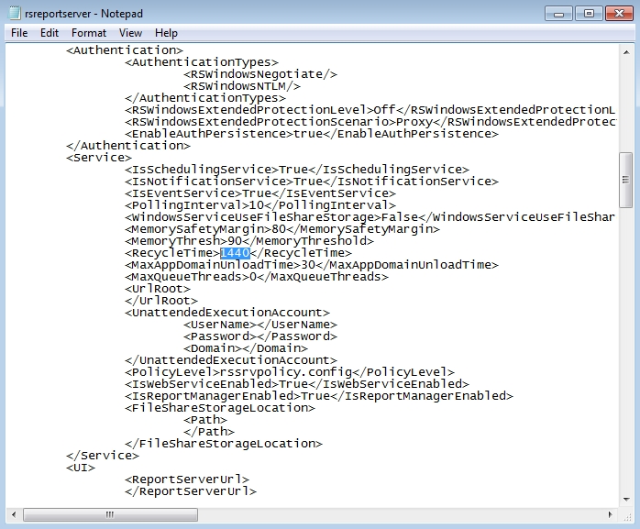The image size is (640, 529).
Task: Open the Format menu
Action: (x=89, y=33)
